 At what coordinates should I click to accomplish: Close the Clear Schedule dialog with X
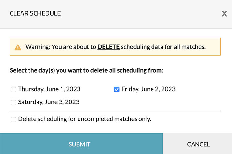click(x=224, y=13)
